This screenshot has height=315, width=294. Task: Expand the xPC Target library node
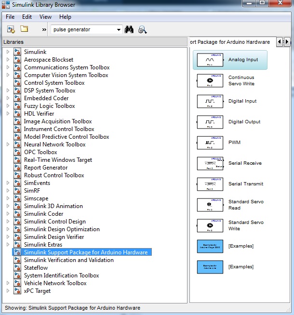pos(8,291)
